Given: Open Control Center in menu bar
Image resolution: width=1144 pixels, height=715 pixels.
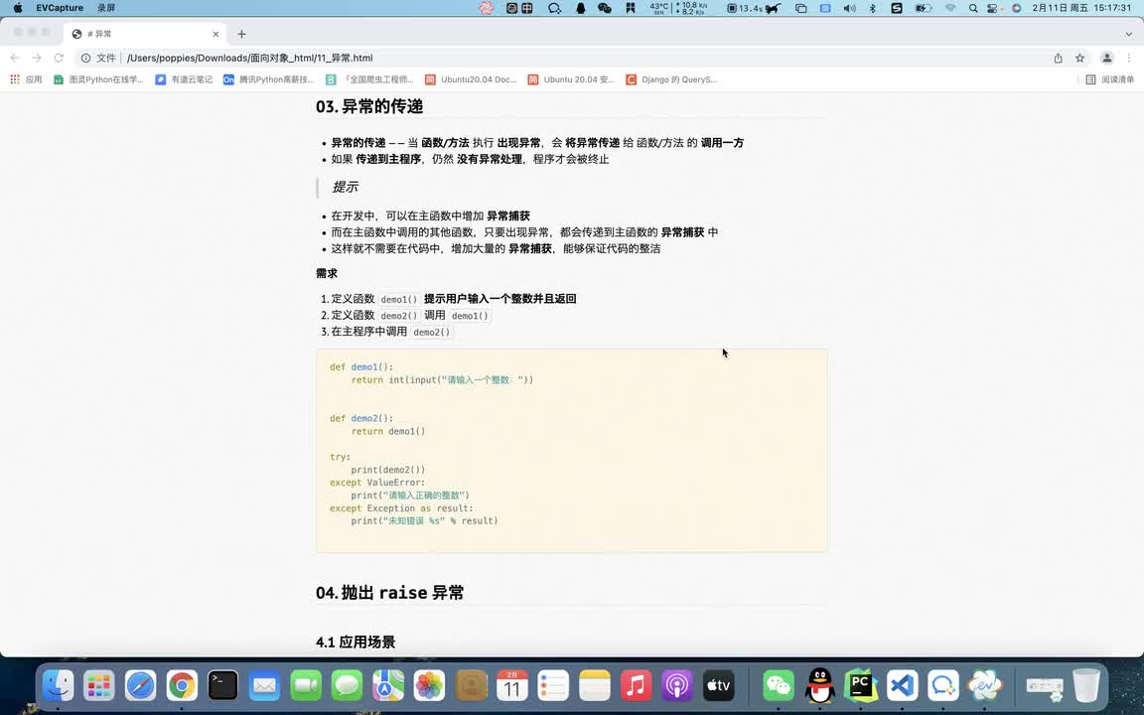Looking at the screenshot, I should [x=993, y=8].
